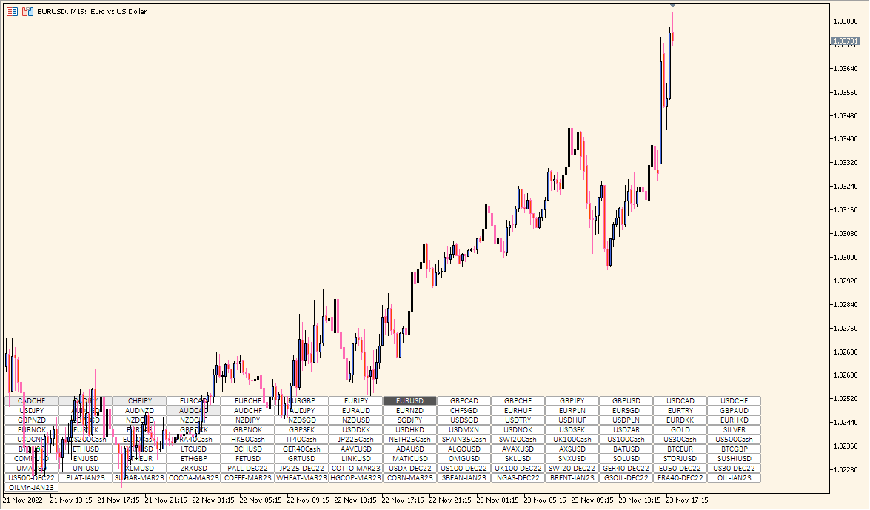Select the highlighted EURUSD symbol button
Screen dimensions: 870x510
[x=410, y=401]
